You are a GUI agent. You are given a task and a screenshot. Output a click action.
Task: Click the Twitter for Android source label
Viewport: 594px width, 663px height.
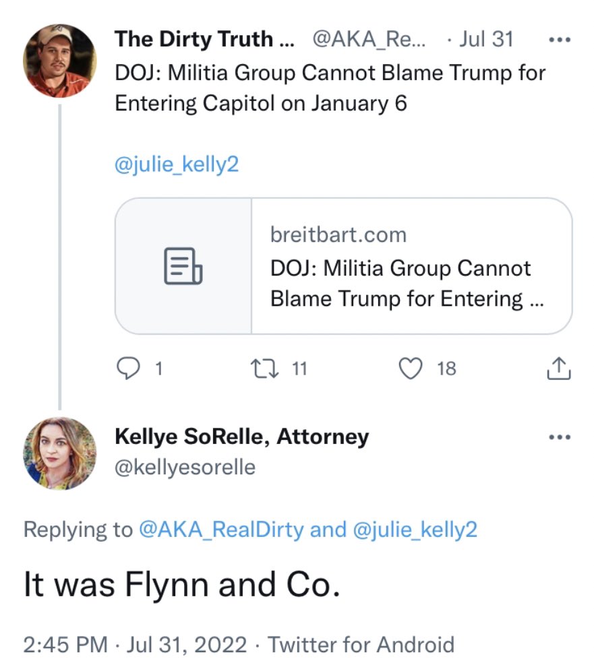click(x=361, y=645)
